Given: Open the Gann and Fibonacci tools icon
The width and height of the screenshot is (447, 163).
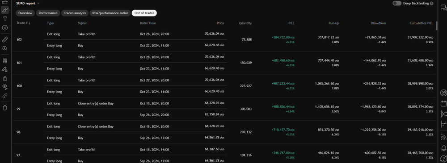Looking at the screenshot, I should point(4,2).
